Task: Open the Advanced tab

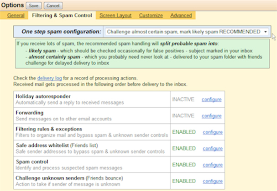Action: (181, 15)
